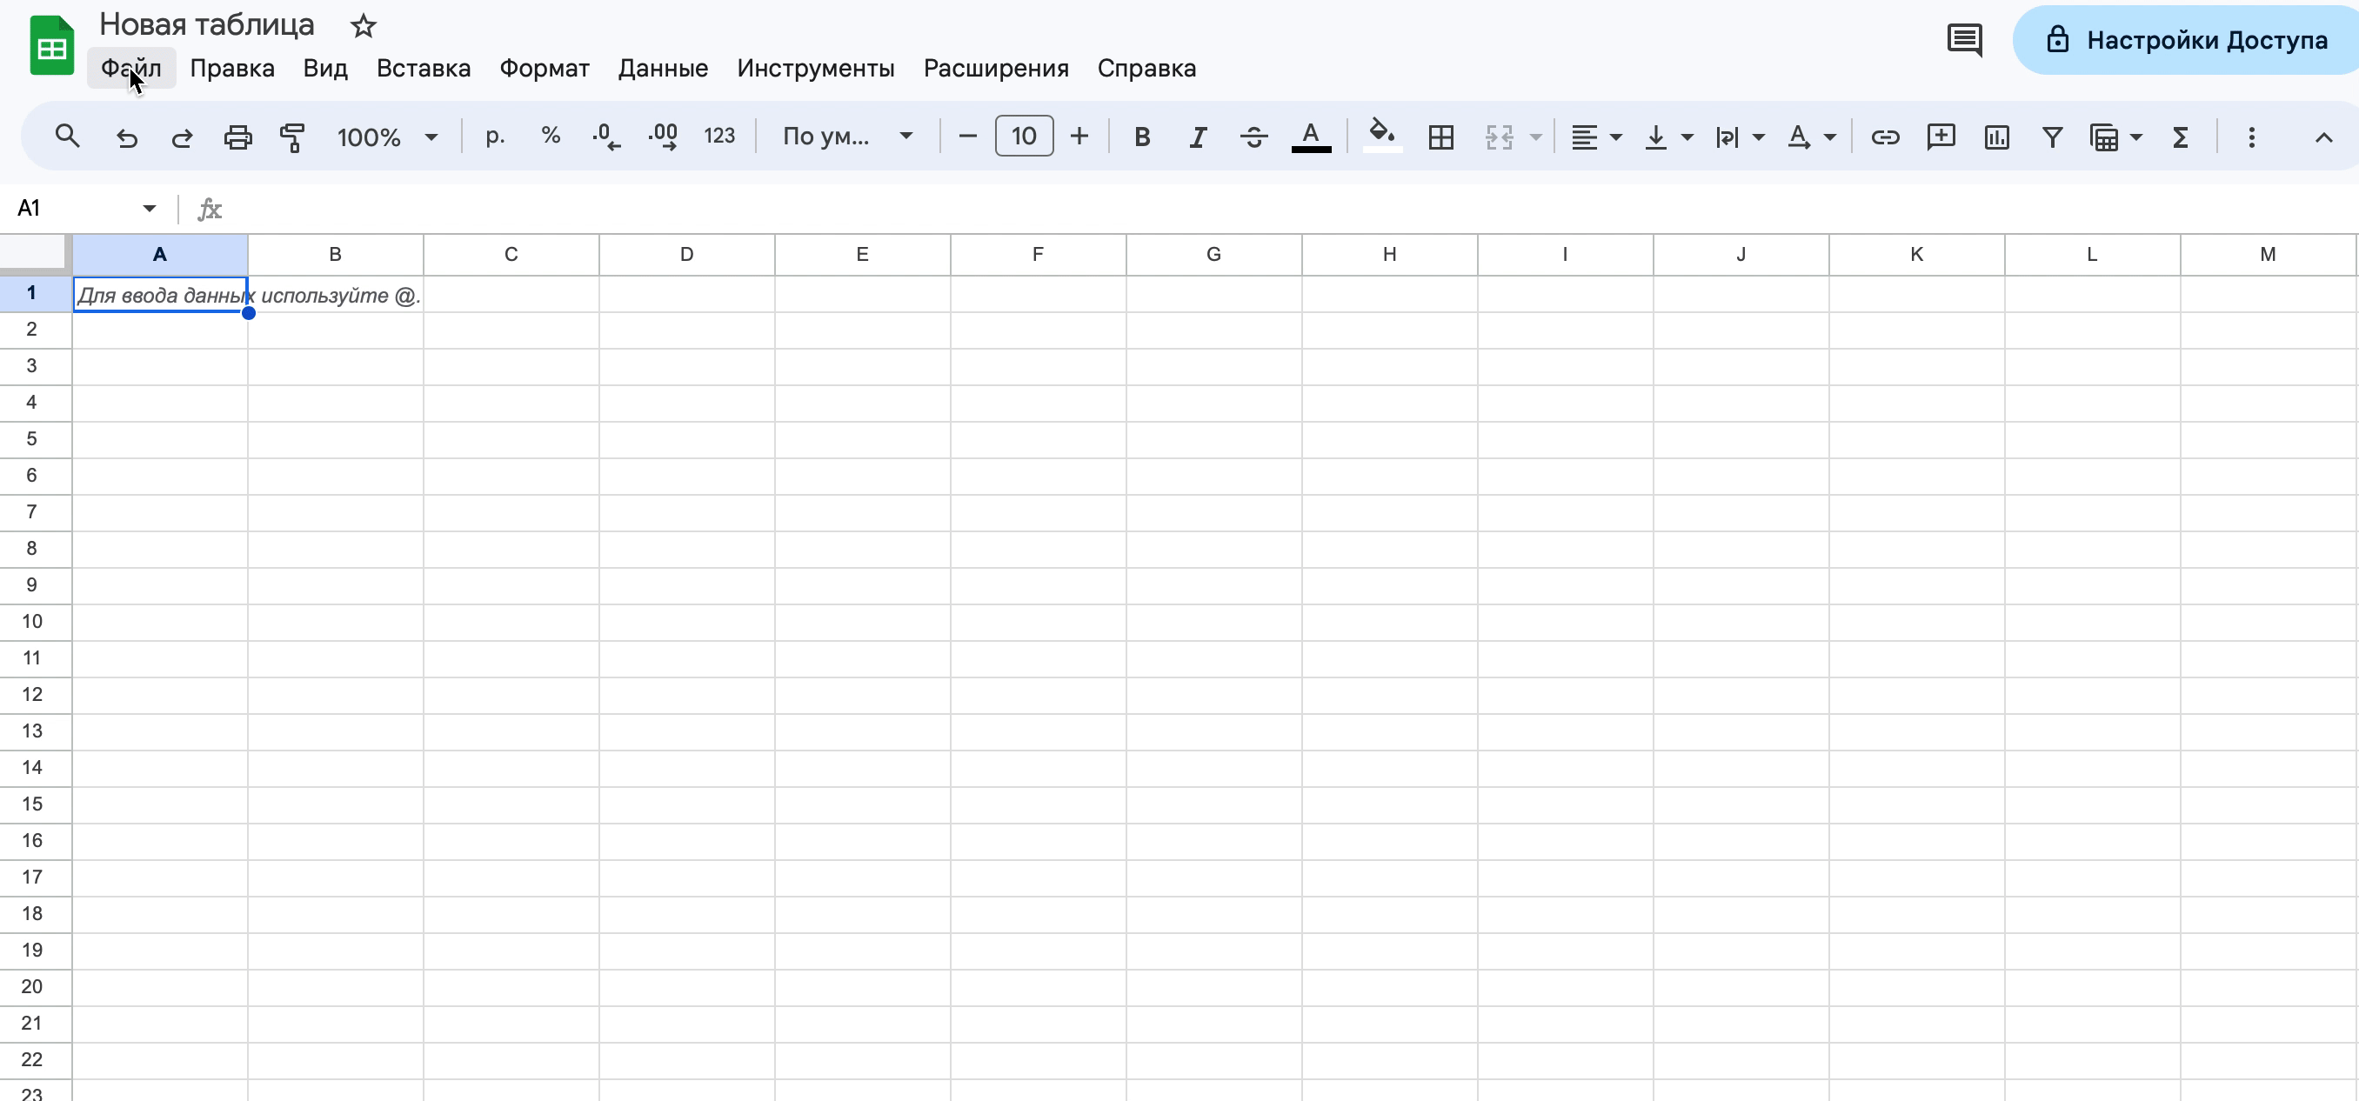Insert a comment
Image resolution: width=2359 pixels, height=1101 pixels.
click(x=1941, y=137)
